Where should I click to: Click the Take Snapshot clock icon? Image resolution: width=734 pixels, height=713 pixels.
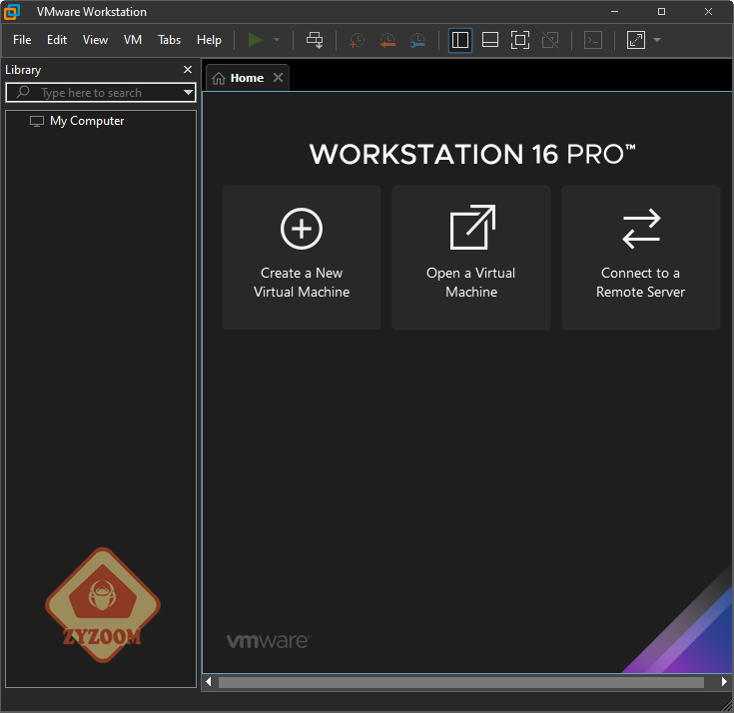point(358,40)
